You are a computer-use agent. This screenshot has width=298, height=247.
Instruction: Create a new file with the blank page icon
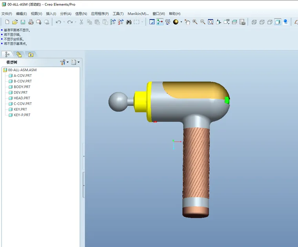click(x=7, y=22)
